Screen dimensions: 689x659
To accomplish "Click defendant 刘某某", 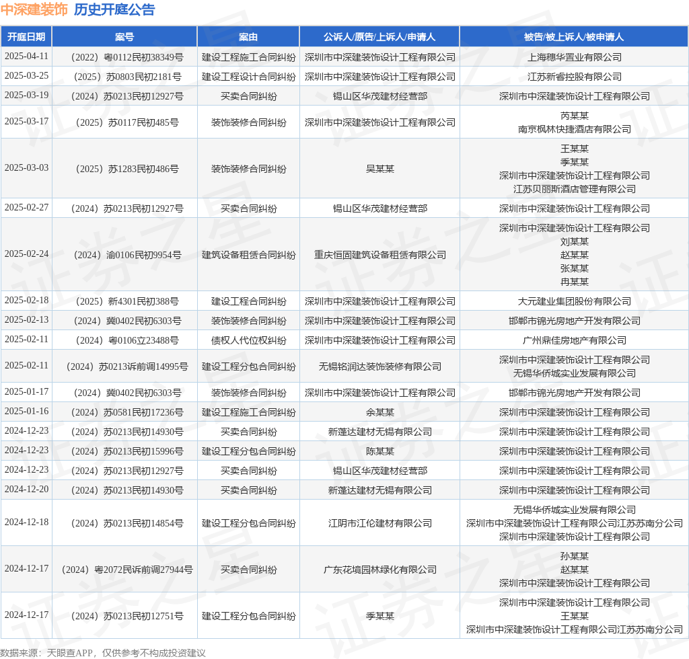I will point(575,241).
